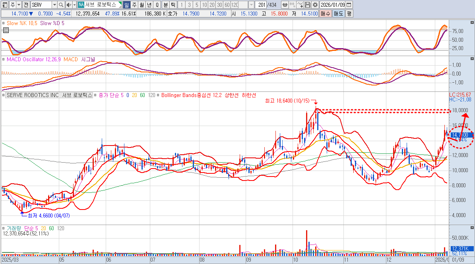
Task: Select the minute (분) chart tab
Action: [165, 5]
